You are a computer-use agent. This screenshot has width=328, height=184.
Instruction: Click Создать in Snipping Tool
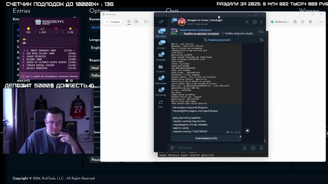(113, 22)
